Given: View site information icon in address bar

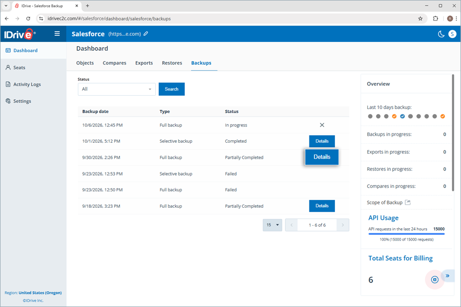Looking at the screenshot, I should (41, 18).
